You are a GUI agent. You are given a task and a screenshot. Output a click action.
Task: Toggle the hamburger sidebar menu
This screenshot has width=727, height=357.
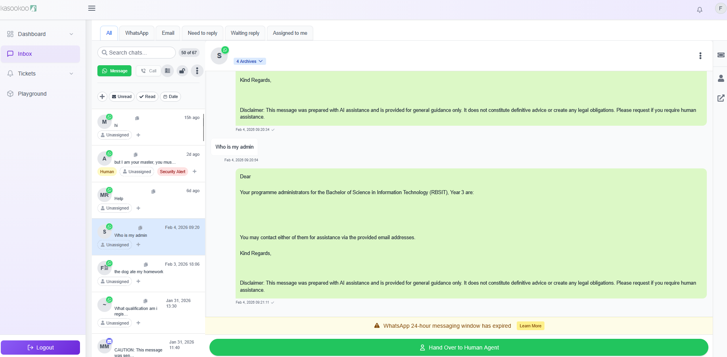click(92, 8)
